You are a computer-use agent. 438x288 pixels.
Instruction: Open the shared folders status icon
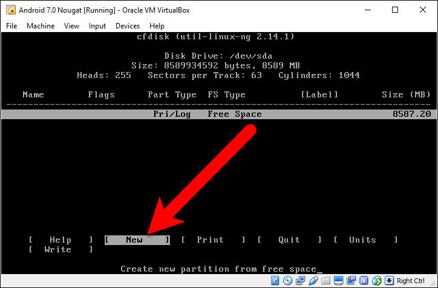pyautogui.click(x=325, y=281)
